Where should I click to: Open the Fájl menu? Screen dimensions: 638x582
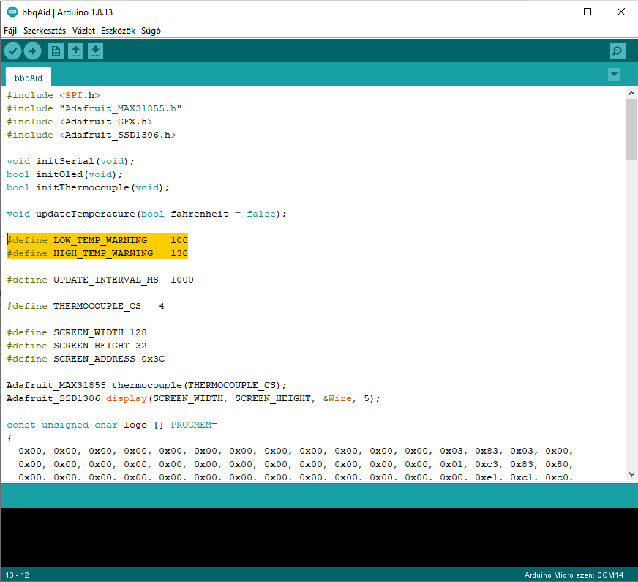[10, 31]
